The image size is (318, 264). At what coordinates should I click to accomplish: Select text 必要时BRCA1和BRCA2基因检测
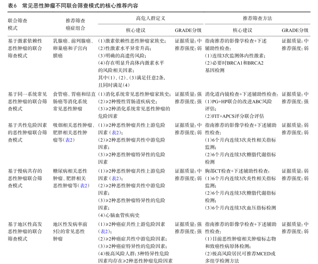[234, 67]
